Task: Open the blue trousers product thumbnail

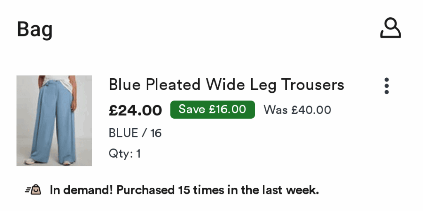Action: [54, 120]
